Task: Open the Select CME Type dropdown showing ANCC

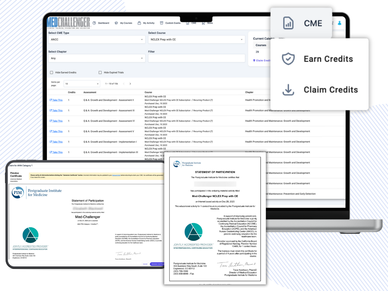Action: pos(97,39)
